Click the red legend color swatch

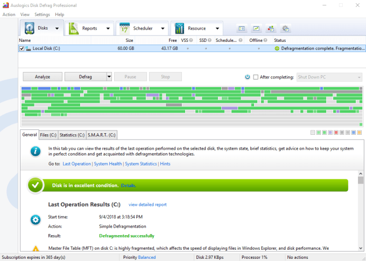point(336,133)
